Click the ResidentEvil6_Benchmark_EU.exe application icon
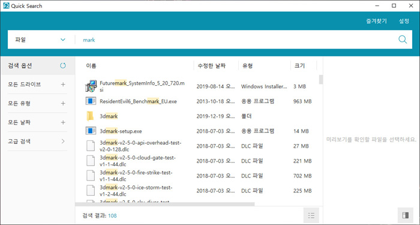 [x=91, y=101]
